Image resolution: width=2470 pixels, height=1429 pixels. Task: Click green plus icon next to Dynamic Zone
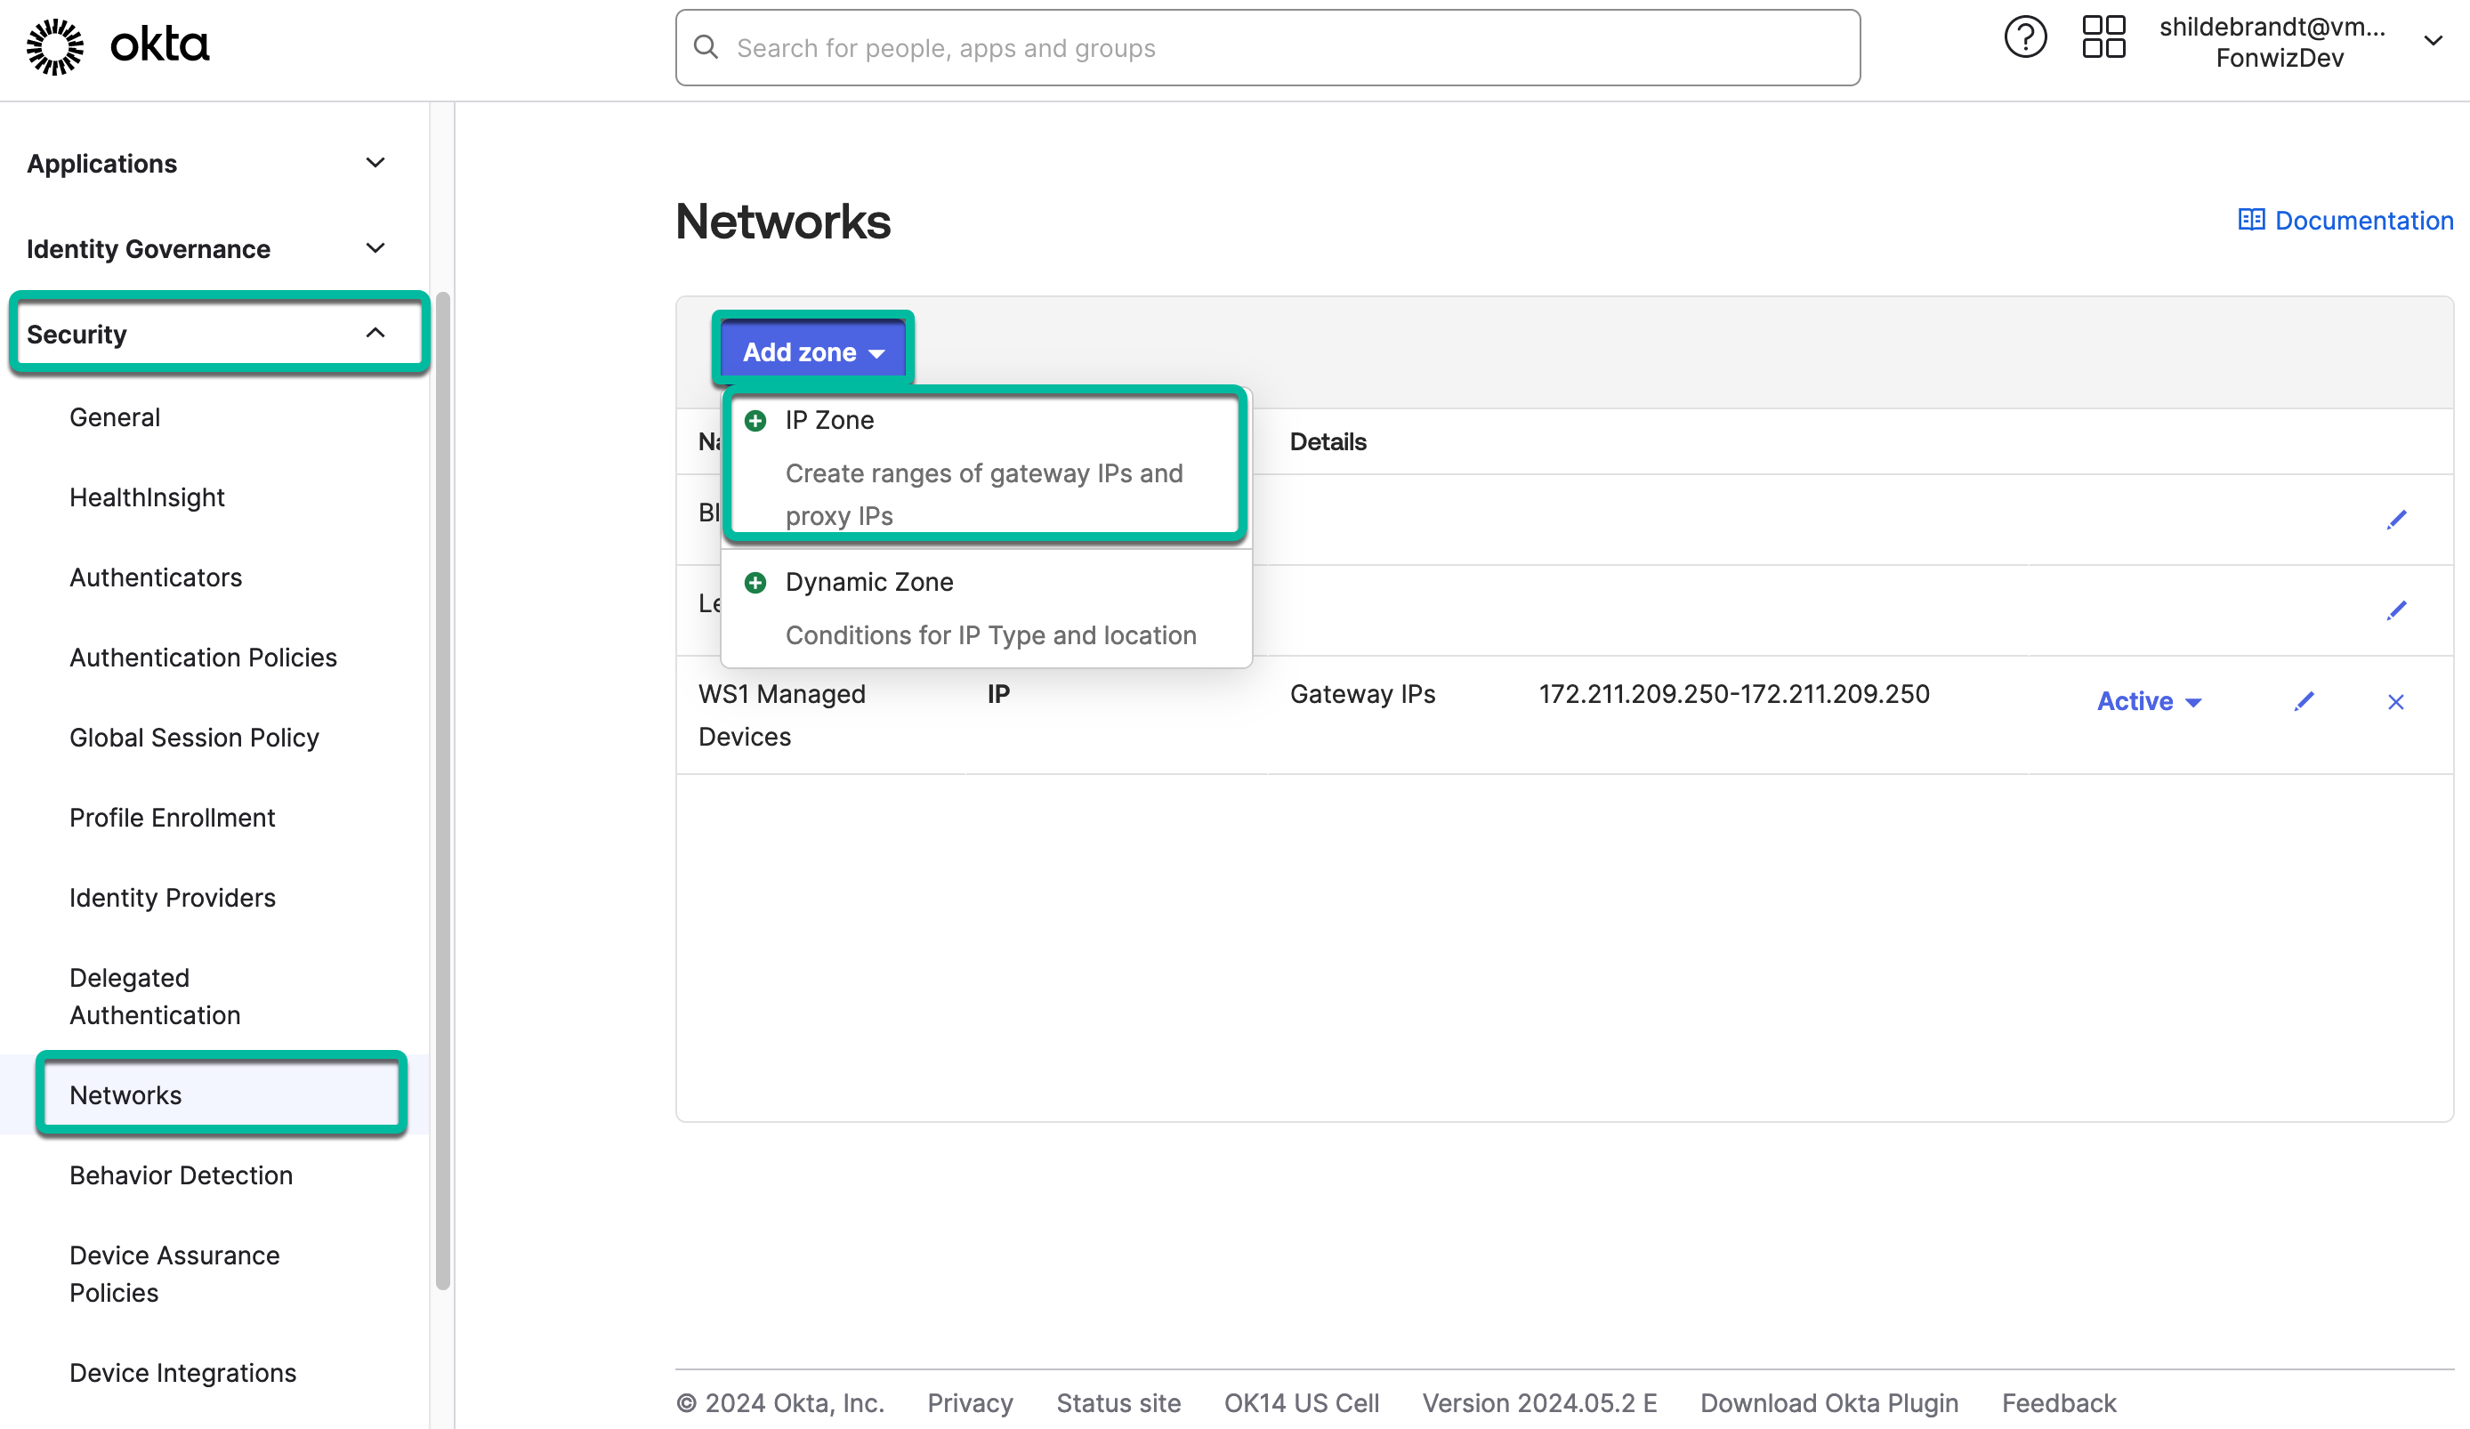pos(755,581)
